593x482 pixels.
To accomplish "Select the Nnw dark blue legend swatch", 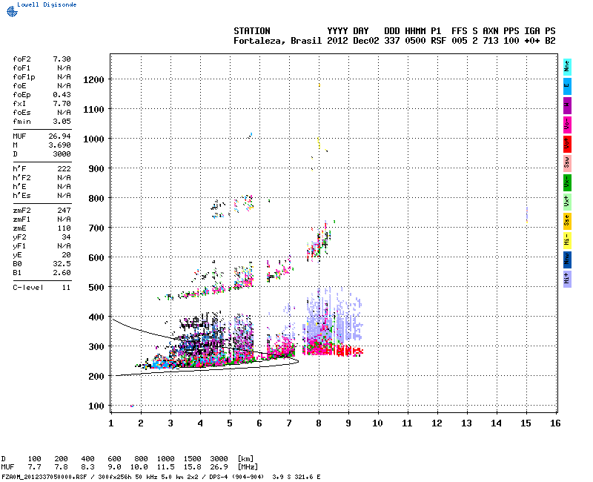I will [x=567, y=260].
